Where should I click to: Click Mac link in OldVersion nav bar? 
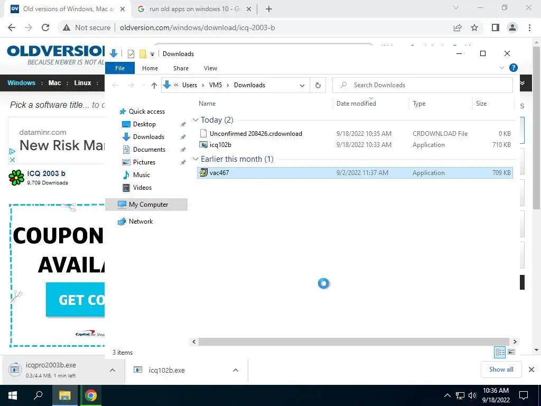coord(54,83)
